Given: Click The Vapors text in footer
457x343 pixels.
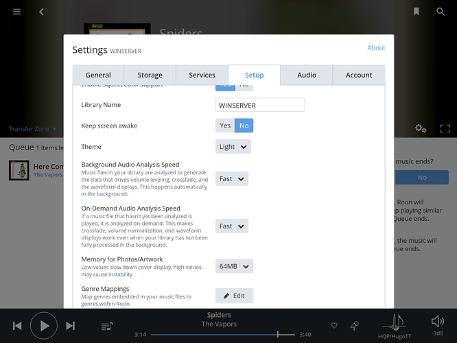Looking at the screenshot, I should point(219,324).
